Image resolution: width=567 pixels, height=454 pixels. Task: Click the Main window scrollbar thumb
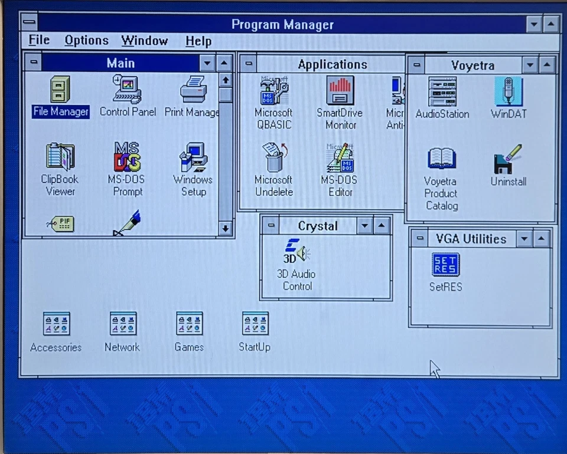[x=226, y=95]
